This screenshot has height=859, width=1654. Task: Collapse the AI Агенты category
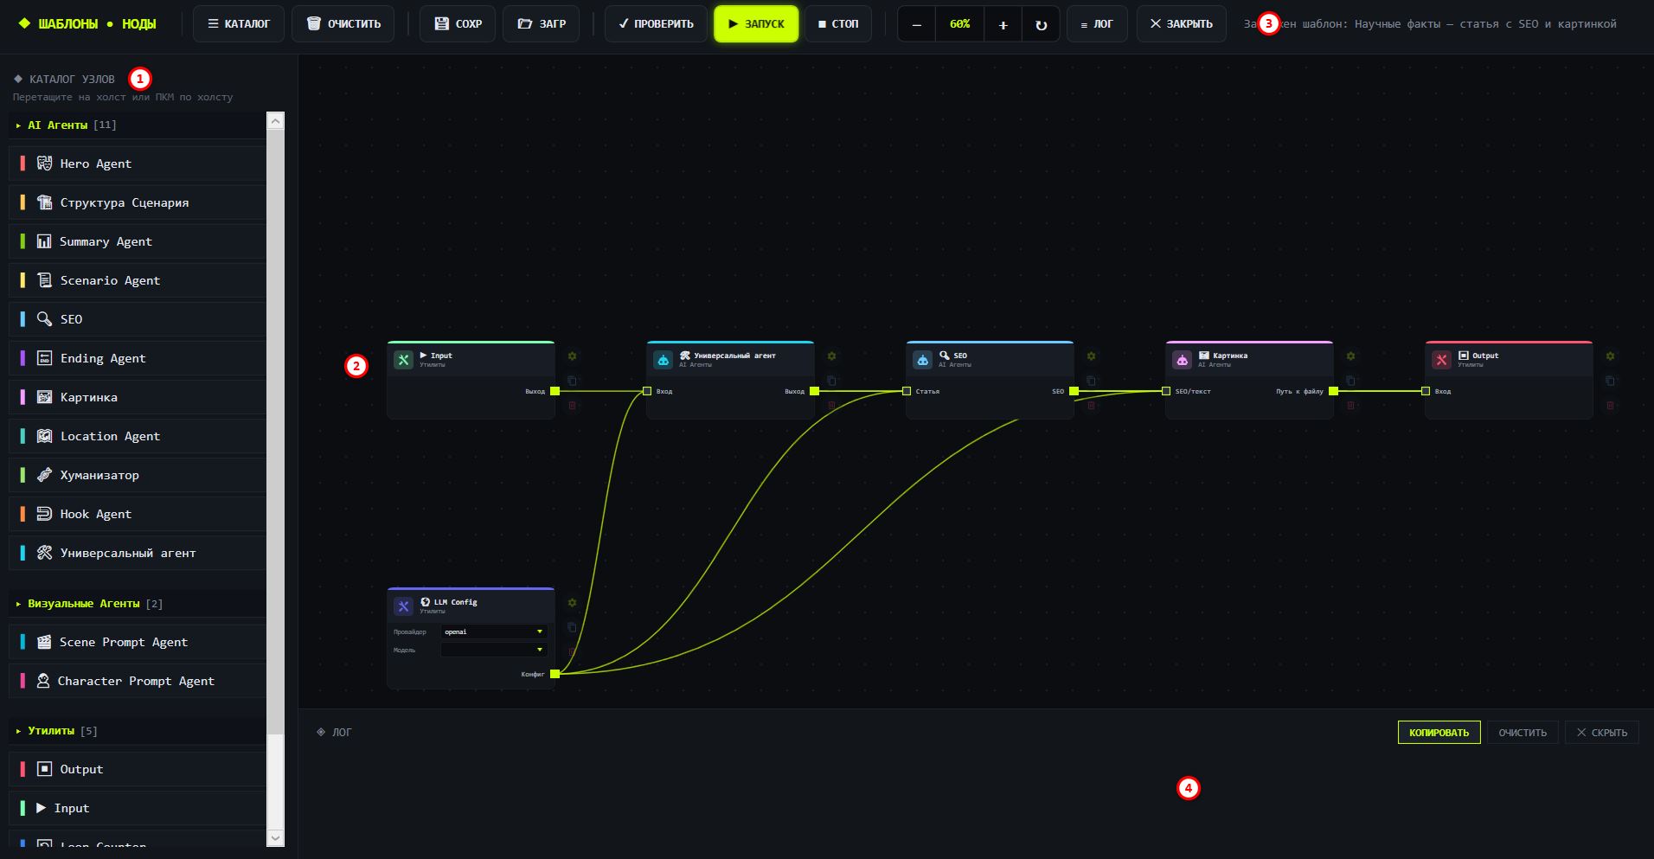(x=138, y=125)
